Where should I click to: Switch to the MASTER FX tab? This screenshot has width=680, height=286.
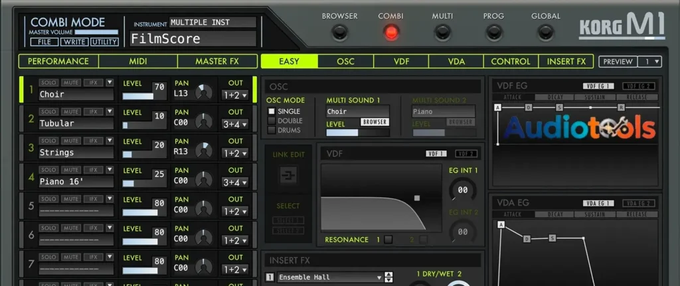217,62
